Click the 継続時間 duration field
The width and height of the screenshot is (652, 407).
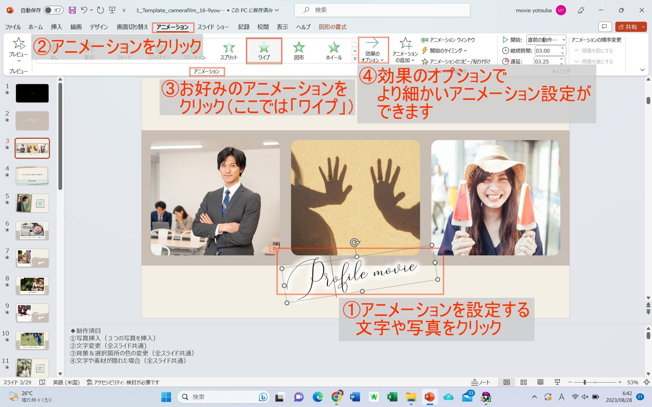point(547,51)
